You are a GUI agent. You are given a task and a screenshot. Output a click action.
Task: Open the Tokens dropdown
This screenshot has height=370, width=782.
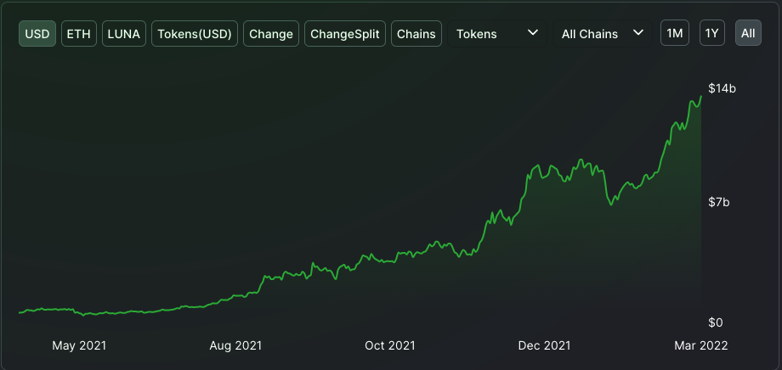[x=497, y=34]
